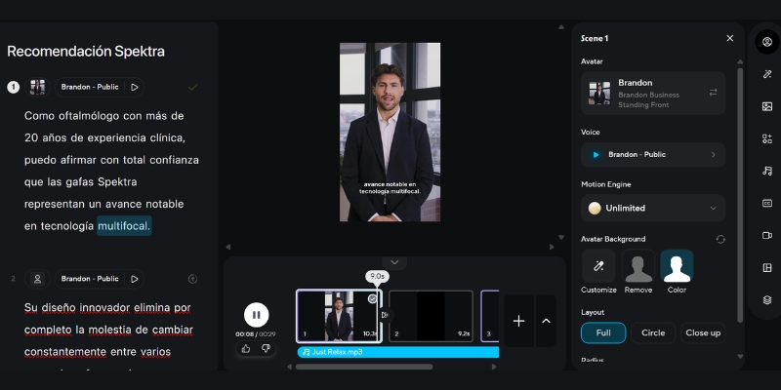
Task: Play scene 1 script audio
Action: [135, 87]
